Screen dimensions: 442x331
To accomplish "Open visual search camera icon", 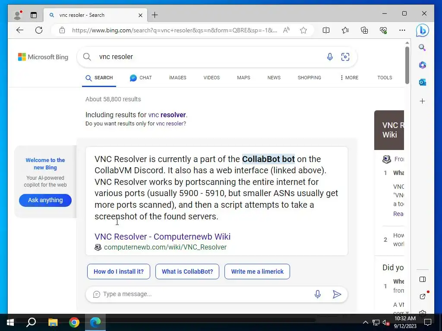I will click(x=345, y=57).
